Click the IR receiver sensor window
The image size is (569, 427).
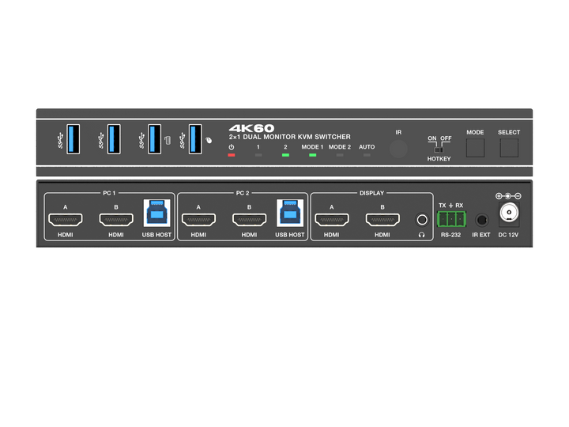point(398,149)
